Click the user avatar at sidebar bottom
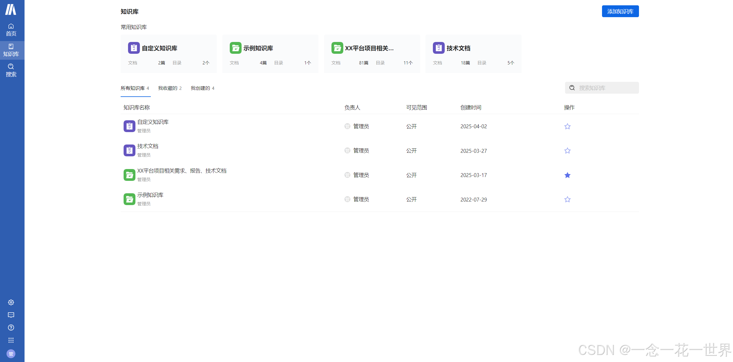The height and width of the screenshot is (362, 733). point(11,354)
